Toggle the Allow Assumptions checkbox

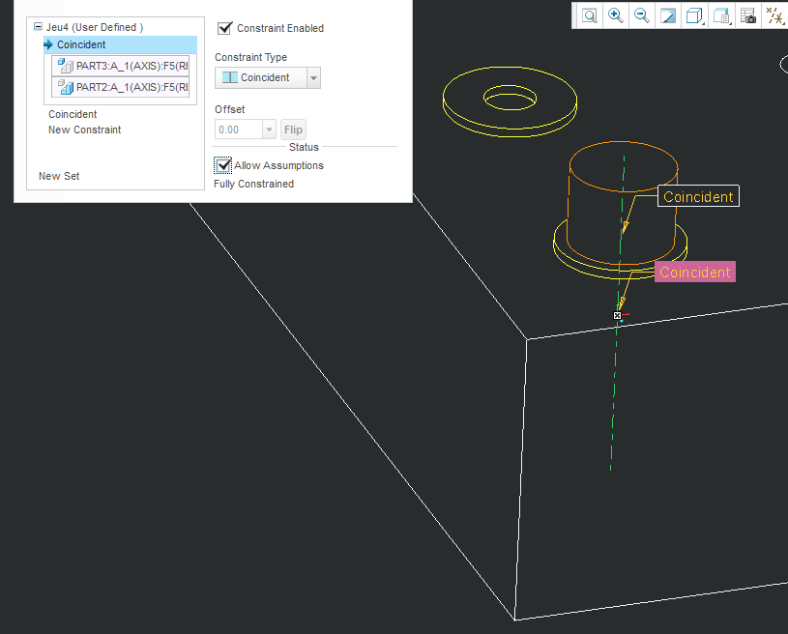(x=223, y=165)
